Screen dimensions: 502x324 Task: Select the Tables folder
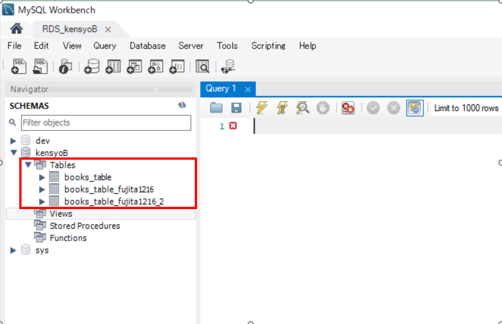pyautogui.click(x=62, y=165)
